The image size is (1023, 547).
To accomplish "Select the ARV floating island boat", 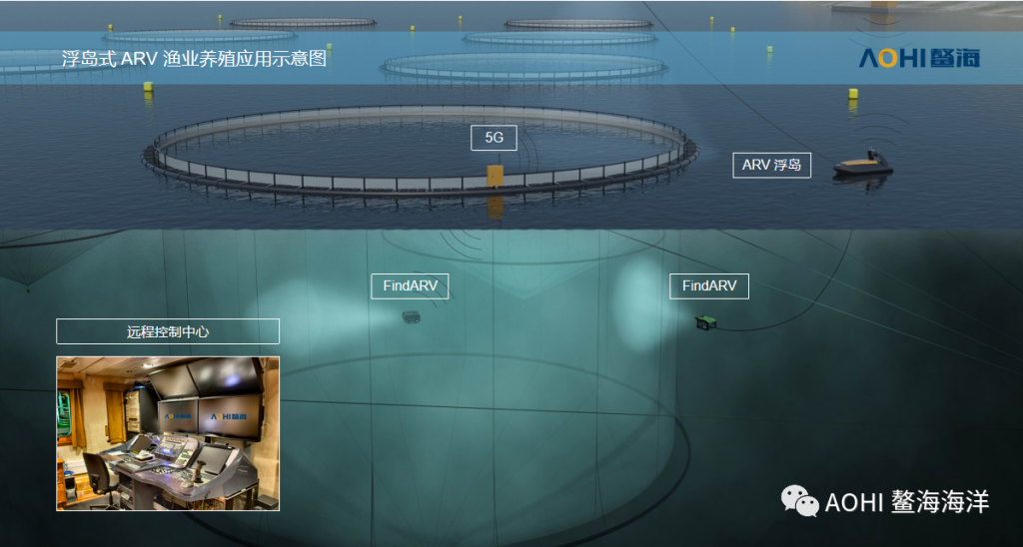I will coord(862,165).
